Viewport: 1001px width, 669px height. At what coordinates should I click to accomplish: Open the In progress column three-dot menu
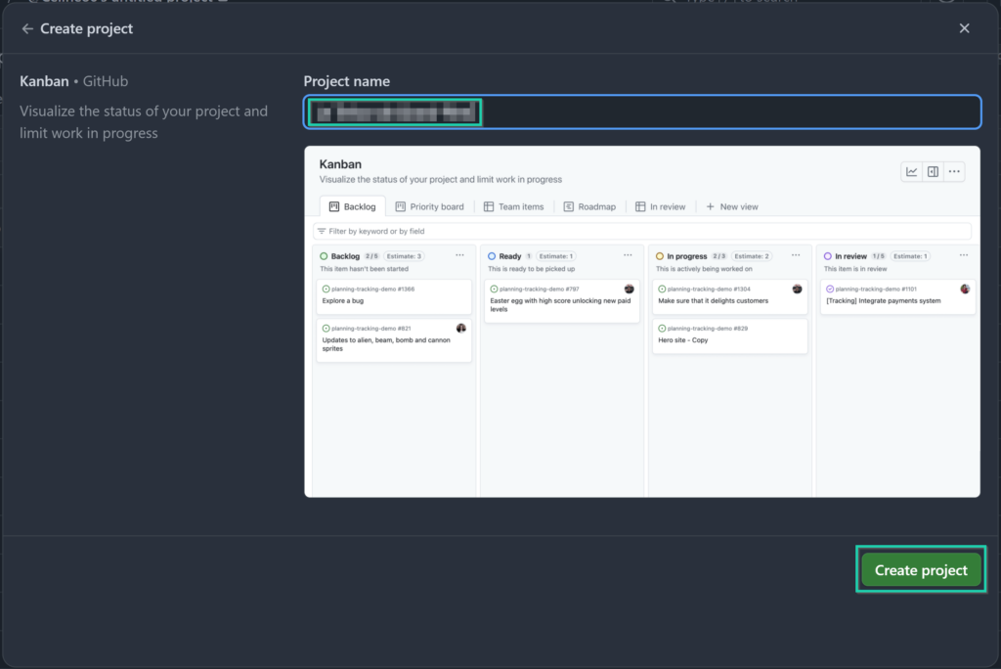tap(796, 255)
